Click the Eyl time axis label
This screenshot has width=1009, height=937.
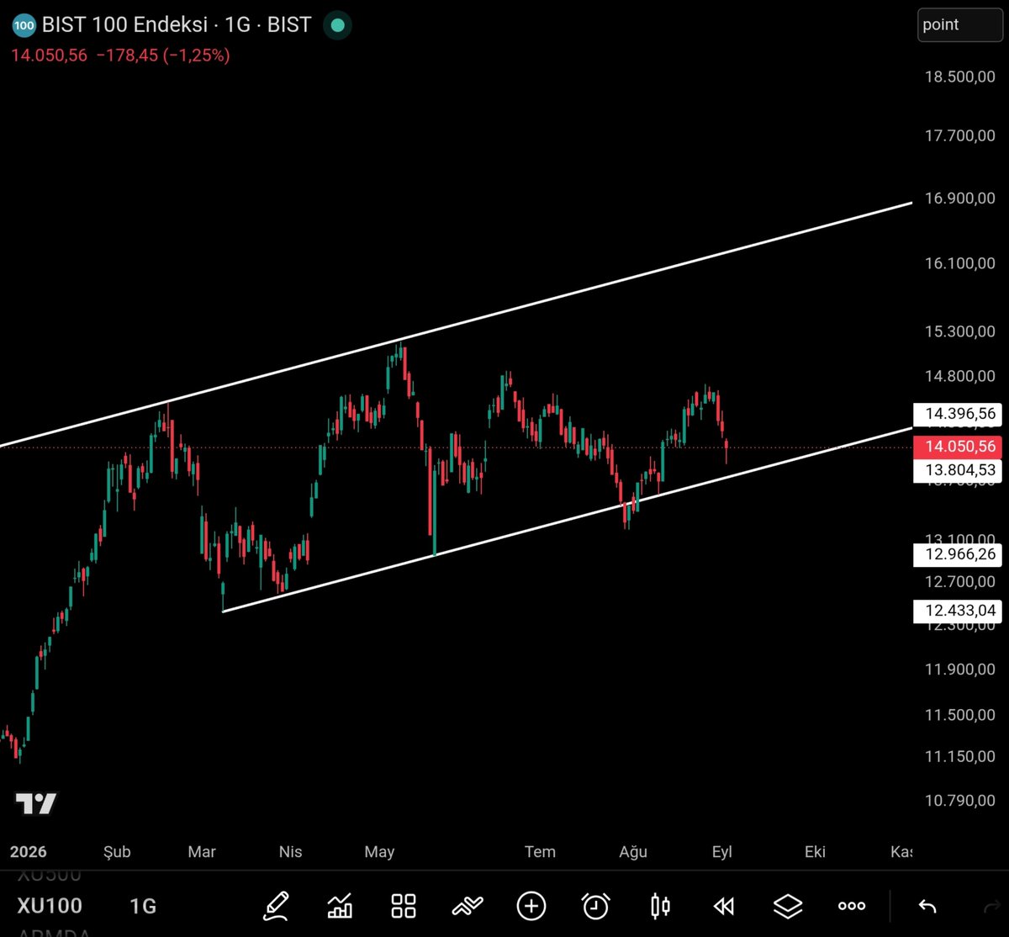pyautogui.click(x=722, y=852)
